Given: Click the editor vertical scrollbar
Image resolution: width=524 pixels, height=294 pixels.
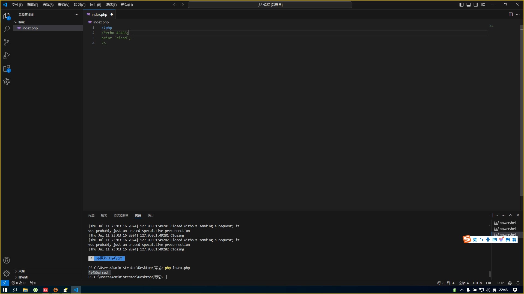Looking at the screenshot, I should 522,109.
